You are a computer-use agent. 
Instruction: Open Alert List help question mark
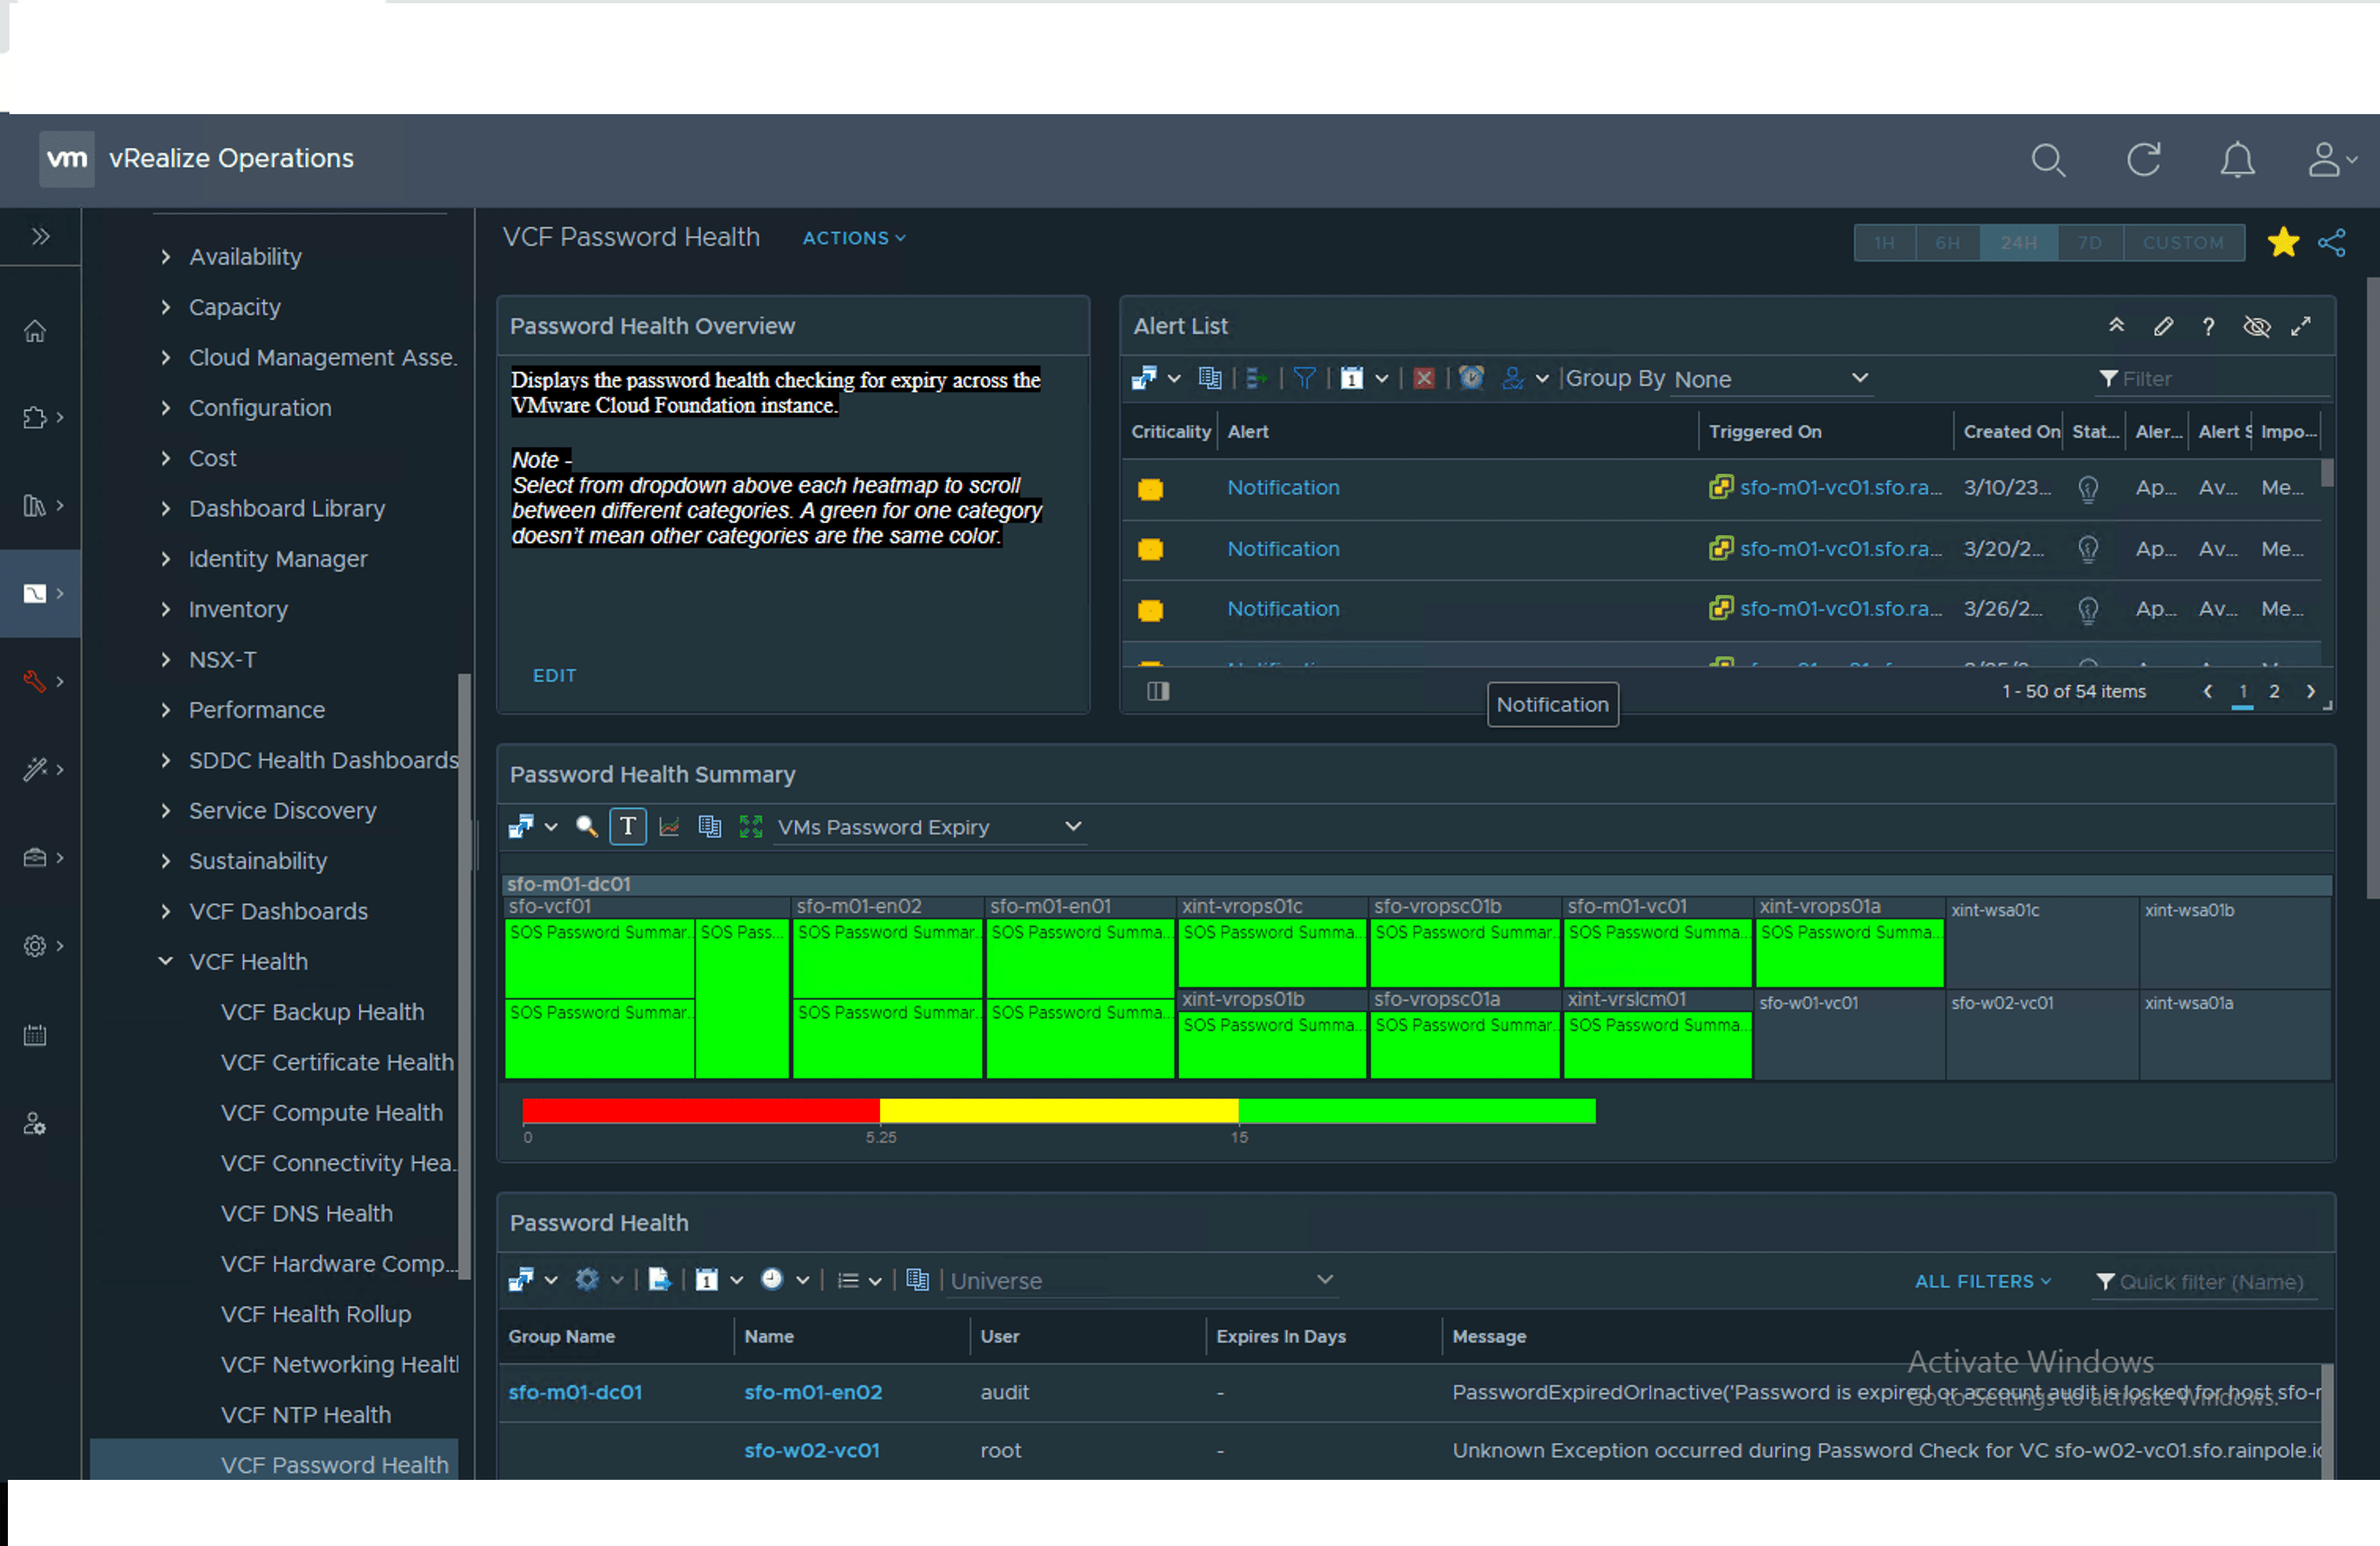coord(2208,327)
